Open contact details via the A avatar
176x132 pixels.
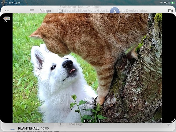click(x=114, y=10)
